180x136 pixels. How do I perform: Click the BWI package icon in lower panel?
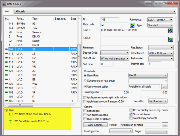[6, 109]
